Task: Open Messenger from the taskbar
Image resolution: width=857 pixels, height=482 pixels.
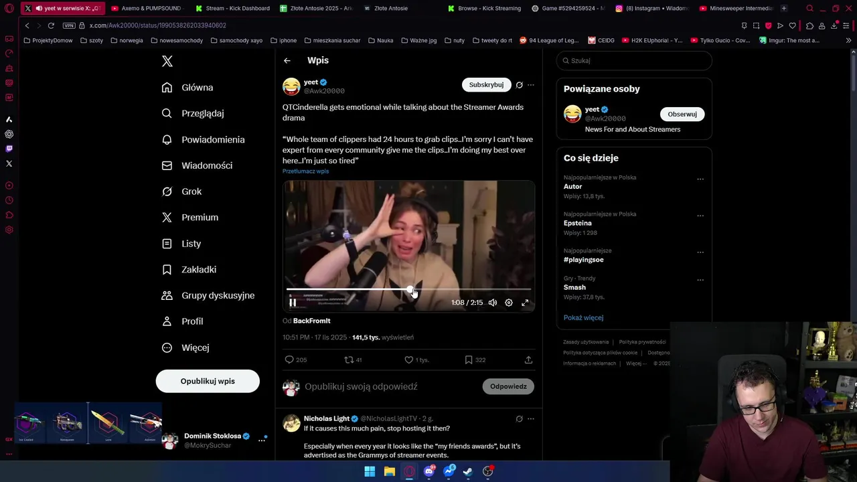Action: pos(449,471)
